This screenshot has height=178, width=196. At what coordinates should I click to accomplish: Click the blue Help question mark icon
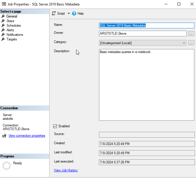point(74,13)
